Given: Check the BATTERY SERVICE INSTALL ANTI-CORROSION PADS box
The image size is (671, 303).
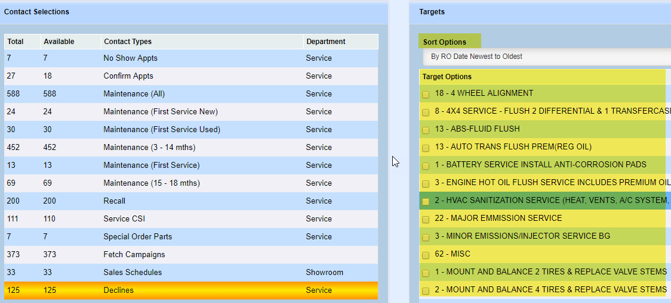Looking at the screenshot, I should [426, 165].
